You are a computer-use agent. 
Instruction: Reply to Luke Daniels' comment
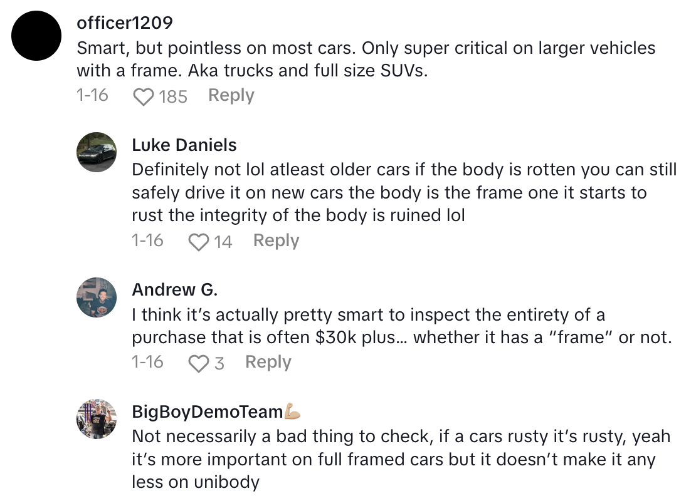click(x=276, y=241)
